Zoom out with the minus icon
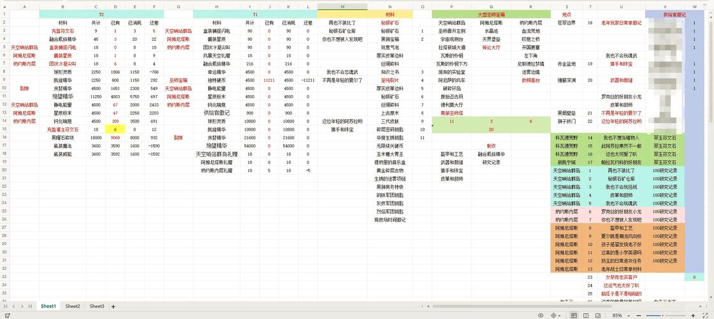This screenshot has width=714, height=319. 638,315
